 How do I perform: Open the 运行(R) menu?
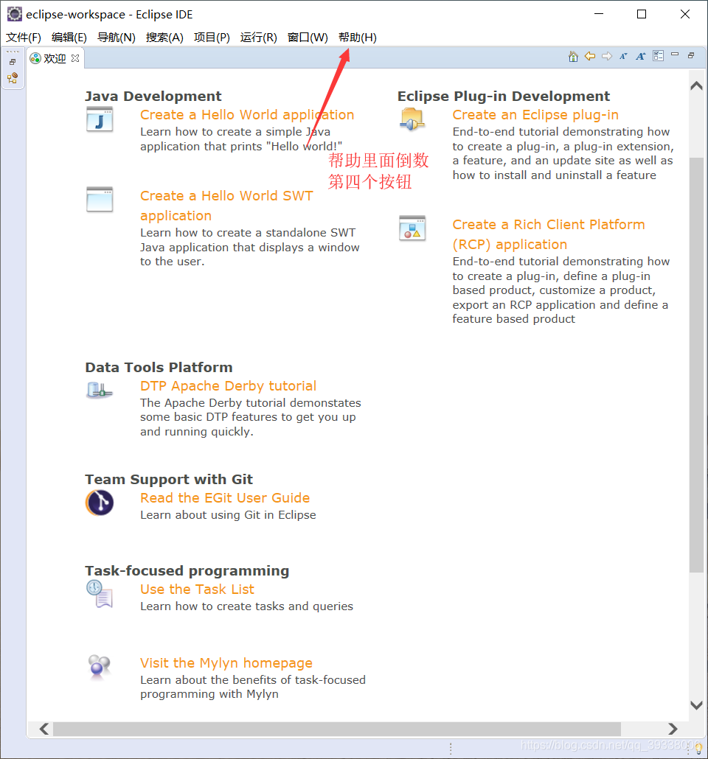(x=258, y=38)
